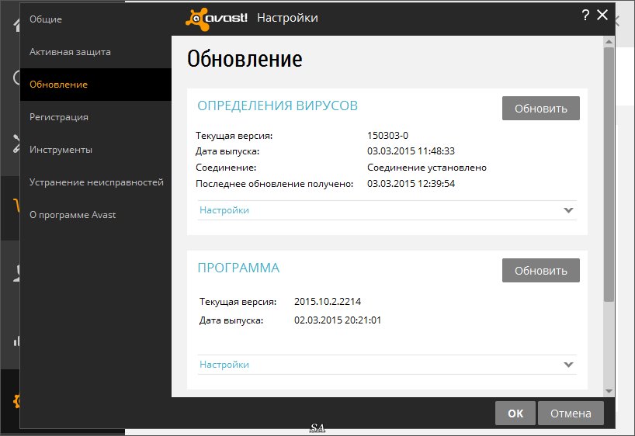Open Устранение неисправностей section
Viewport: 635px width, 436px height.
tap(96, 182)
